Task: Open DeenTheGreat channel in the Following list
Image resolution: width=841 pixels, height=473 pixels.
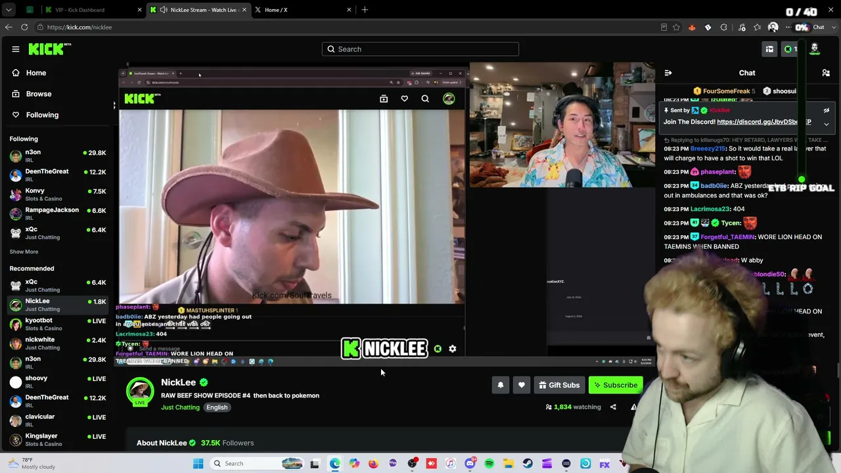Action: [x=58, y=175]
